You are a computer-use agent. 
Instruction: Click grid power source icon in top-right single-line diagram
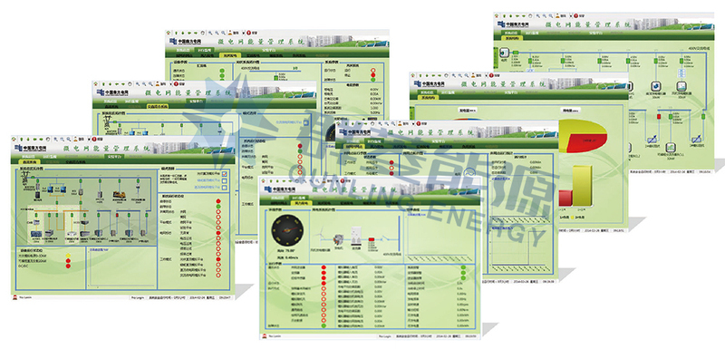(504, 53)
